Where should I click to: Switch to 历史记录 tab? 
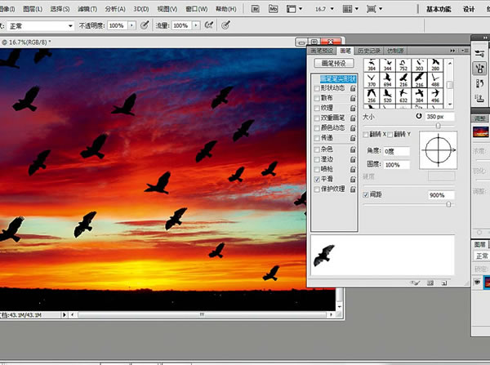[x=369, y=51]
